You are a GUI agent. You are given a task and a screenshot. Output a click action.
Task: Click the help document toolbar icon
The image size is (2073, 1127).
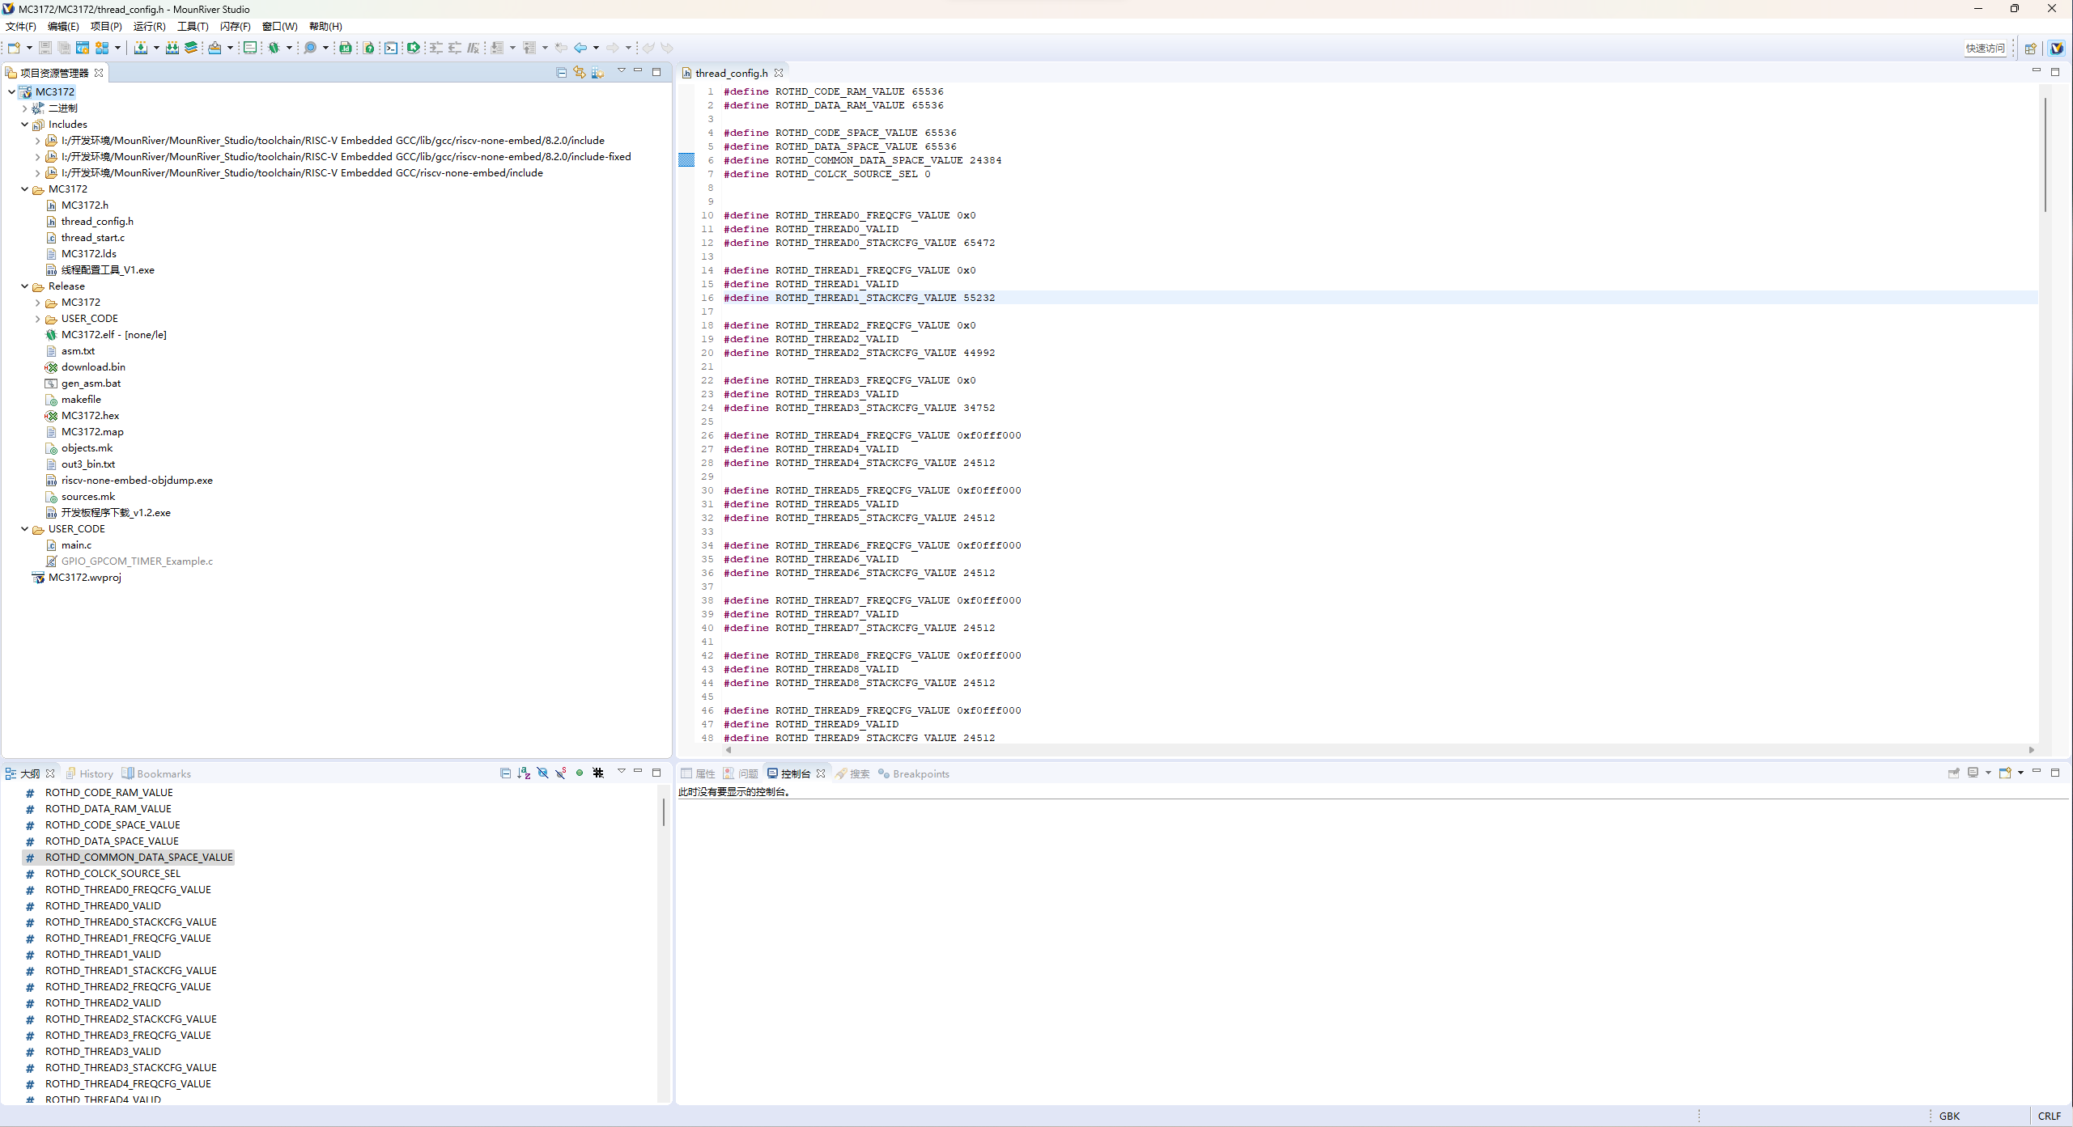[369, 48]
